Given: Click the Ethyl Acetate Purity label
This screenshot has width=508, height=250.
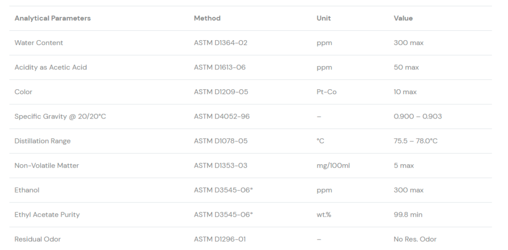Looking at the screenshot, I should 47,215.
